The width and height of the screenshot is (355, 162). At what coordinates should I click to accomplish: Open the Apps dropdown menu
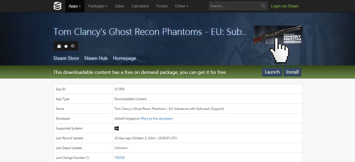[x=75, y=6]
